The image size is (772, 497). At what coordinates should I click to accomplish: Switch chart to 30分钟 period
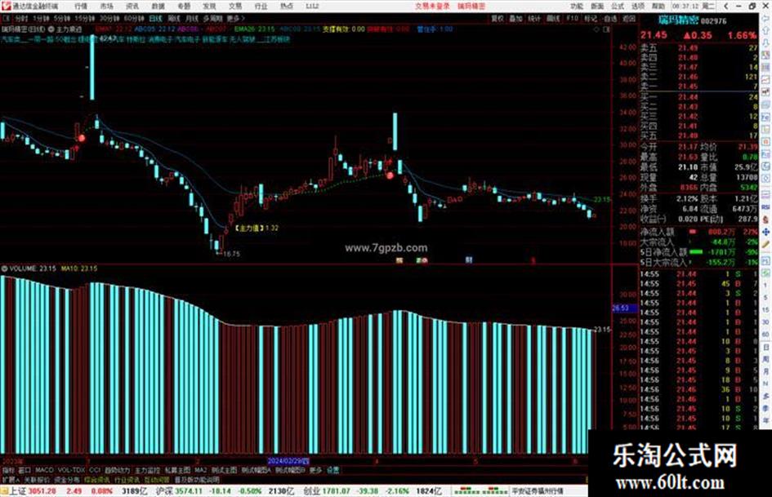tap(109, 19)
